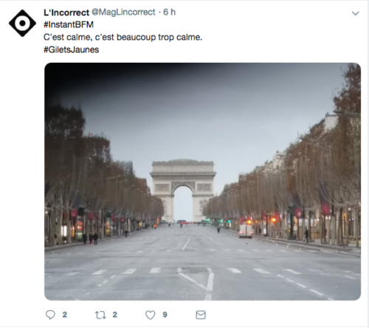The height and width of the screenshot is (328, 369).
Task: Click the tweet text "C'est calme, c'est beaucoup trop calme."
Action: [123, 37]
